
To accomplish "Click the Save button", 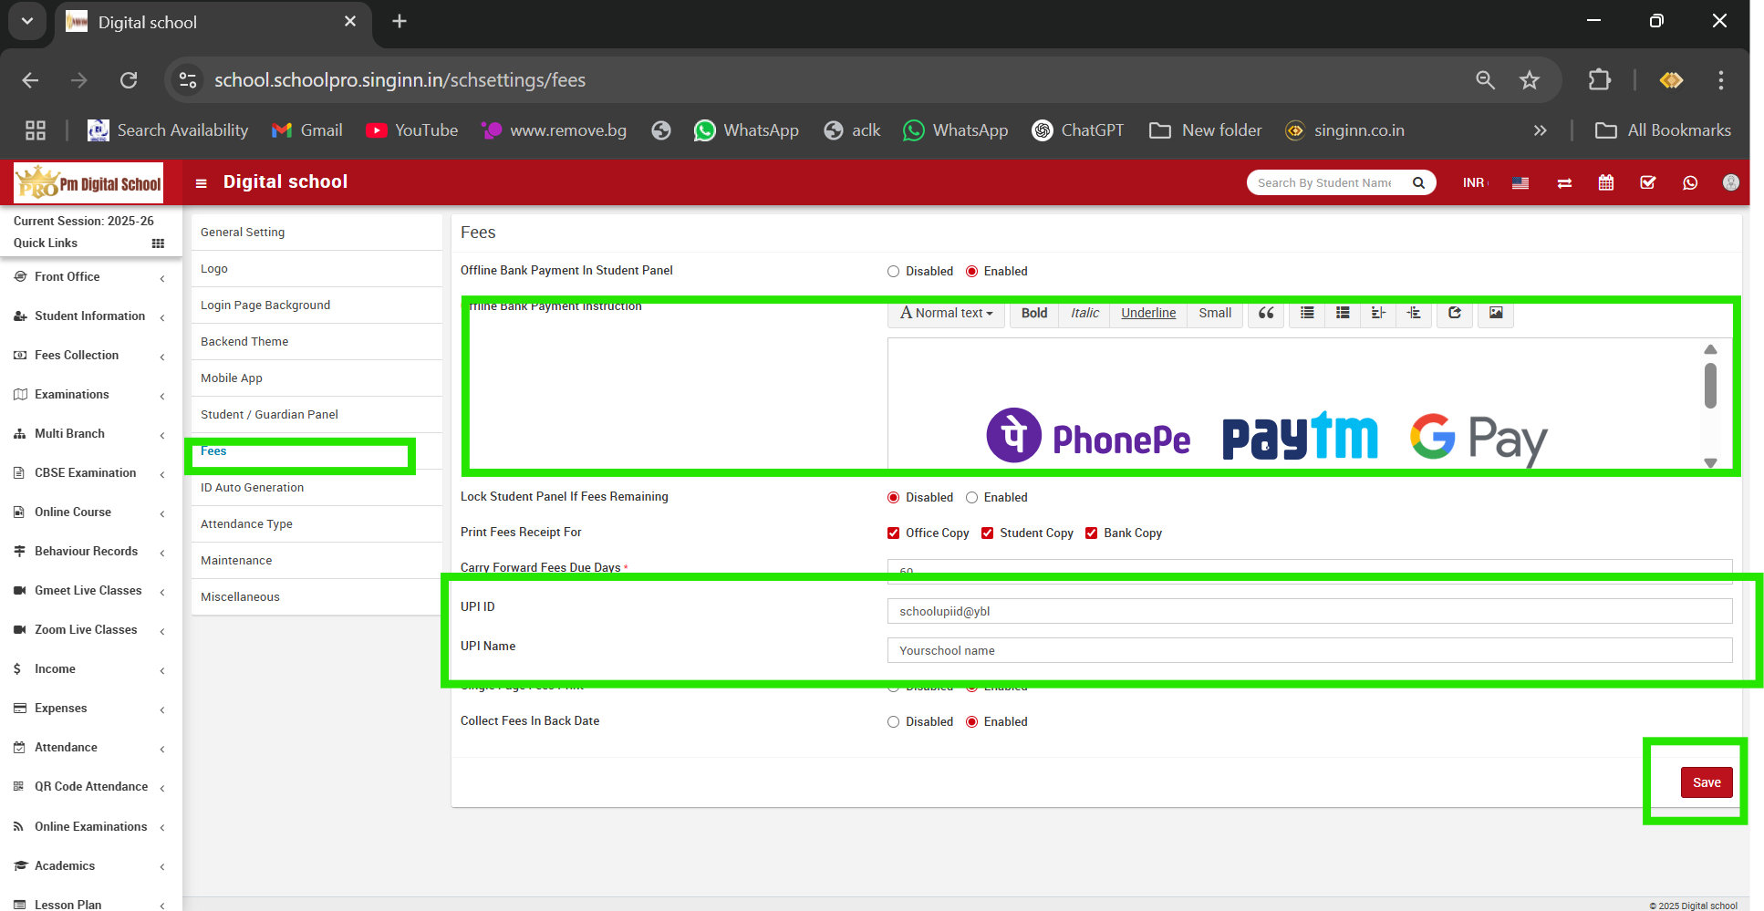I will tap(1707, 782).
